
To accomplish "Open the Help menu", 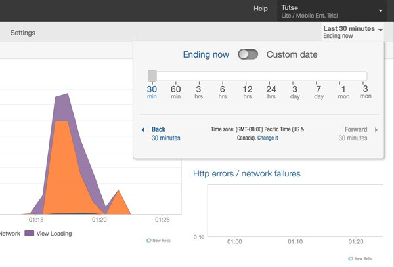I will coord(261,9).
